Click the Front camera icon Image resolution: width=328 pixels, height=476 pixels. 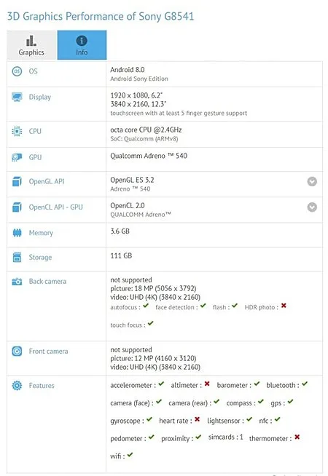[x=17, y=352]
